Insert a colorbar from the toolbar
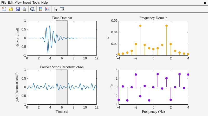The height and width of the screenshot is (116, 208). tap(41, 9)
